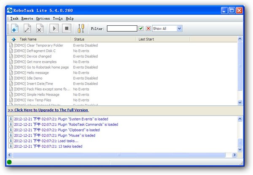This screenshot has width=253, height=175.
Task: Clear filter with red X icon
Action: coord(148,29)
